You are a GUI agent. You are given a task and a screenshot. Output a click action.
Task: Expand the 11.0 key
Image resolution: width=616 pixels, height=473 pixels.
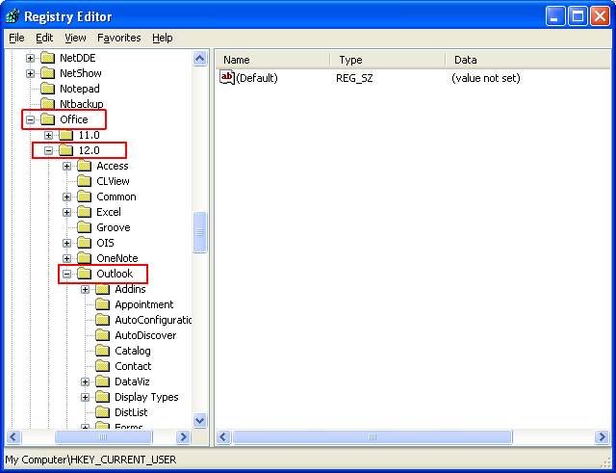coord(48,135)
